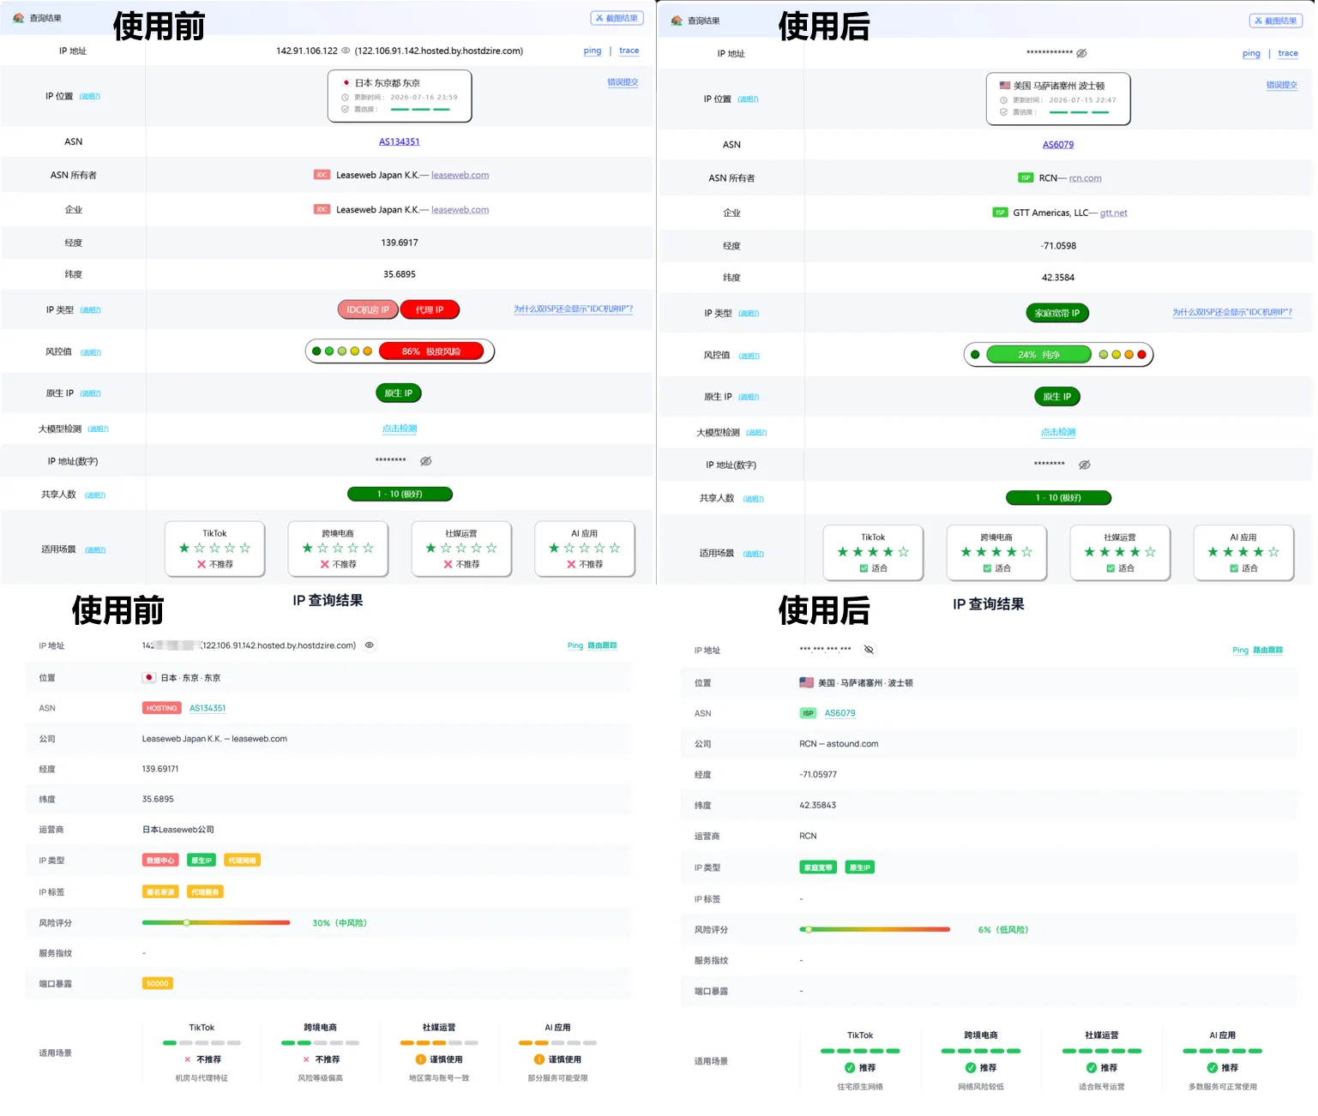Click the red 代理 IP badge

430,309
